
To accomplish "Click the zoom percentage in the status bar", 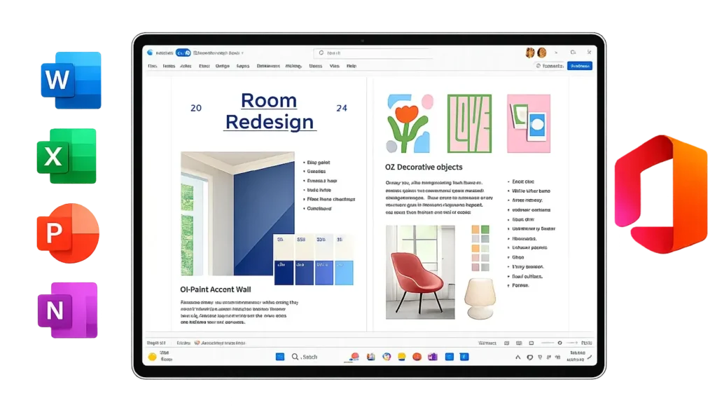I will [x=587, y=343].
